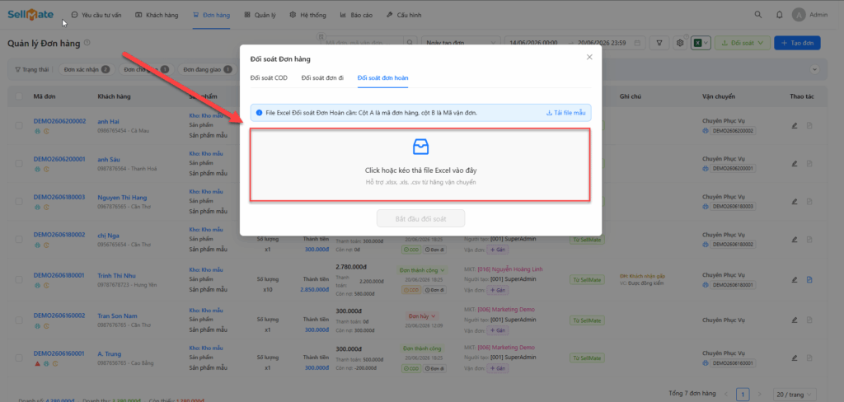Image resolution: width=844 pixels, height=402 pixels.
Task: Check the box for order DEMO2606160001
Action: click(x=20, y=358)
